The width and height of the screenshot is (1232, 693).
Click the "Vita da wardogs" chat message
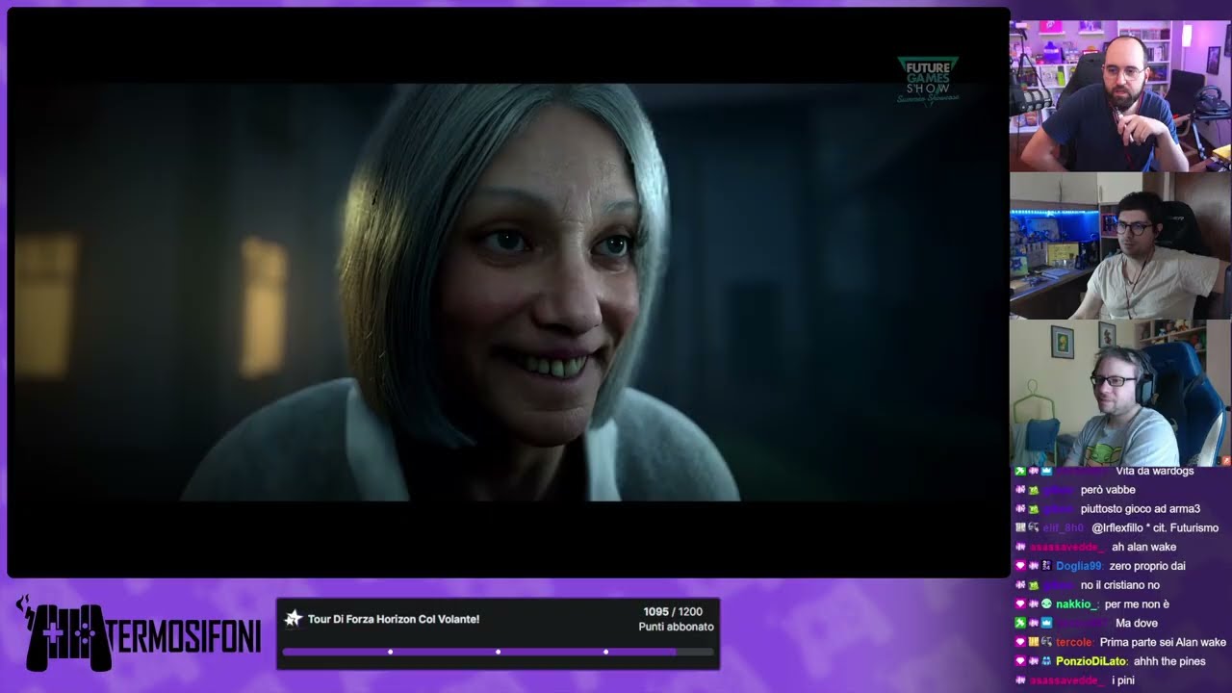pos(1154,472)
